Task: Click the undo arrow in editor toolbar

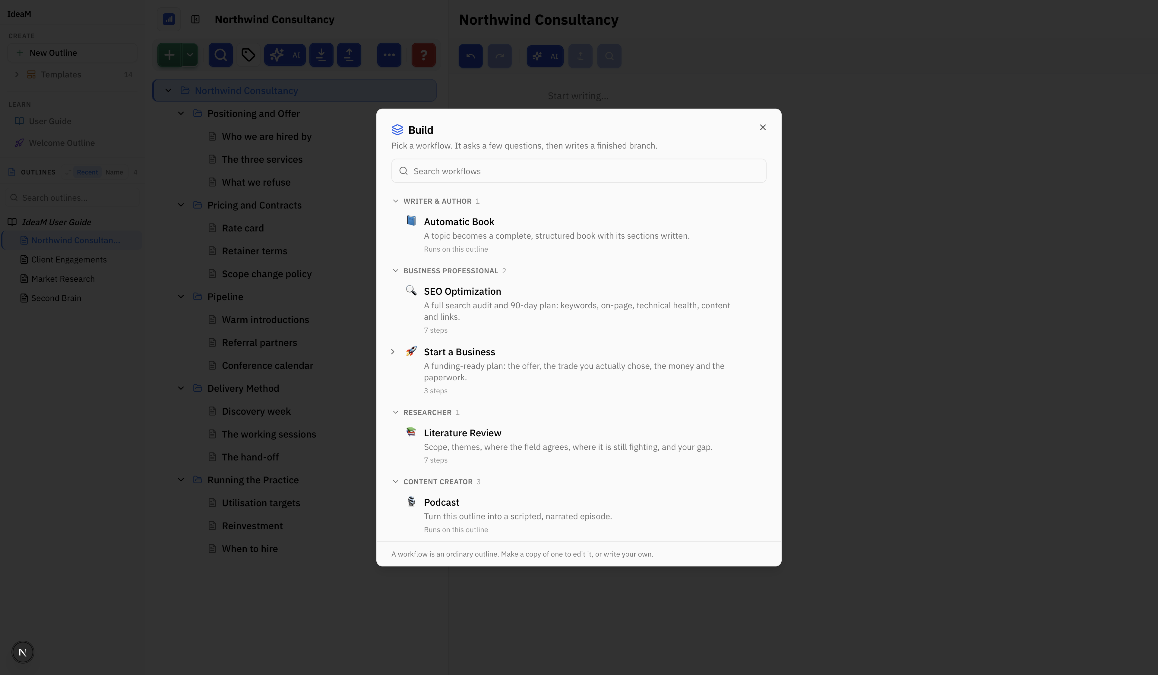Action: click(x=470, y=56)
